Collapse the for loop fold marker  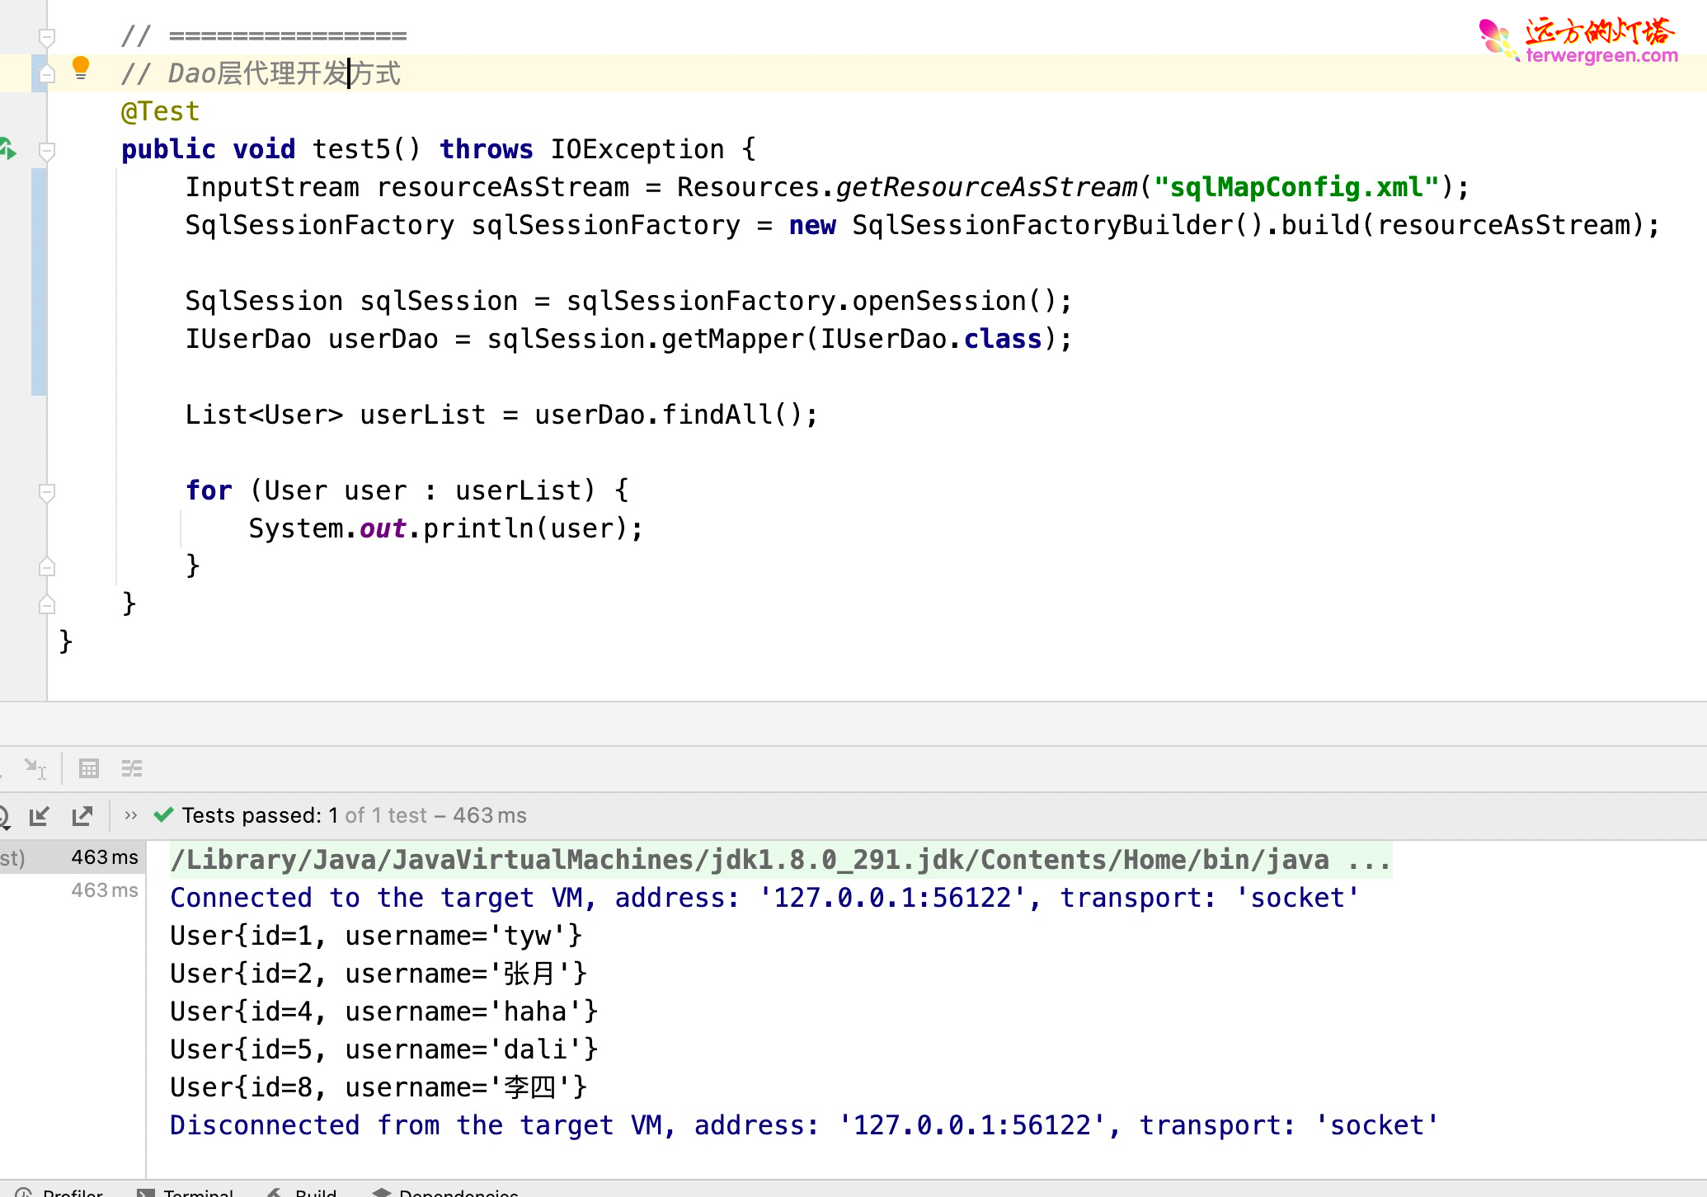coord(47,492)
